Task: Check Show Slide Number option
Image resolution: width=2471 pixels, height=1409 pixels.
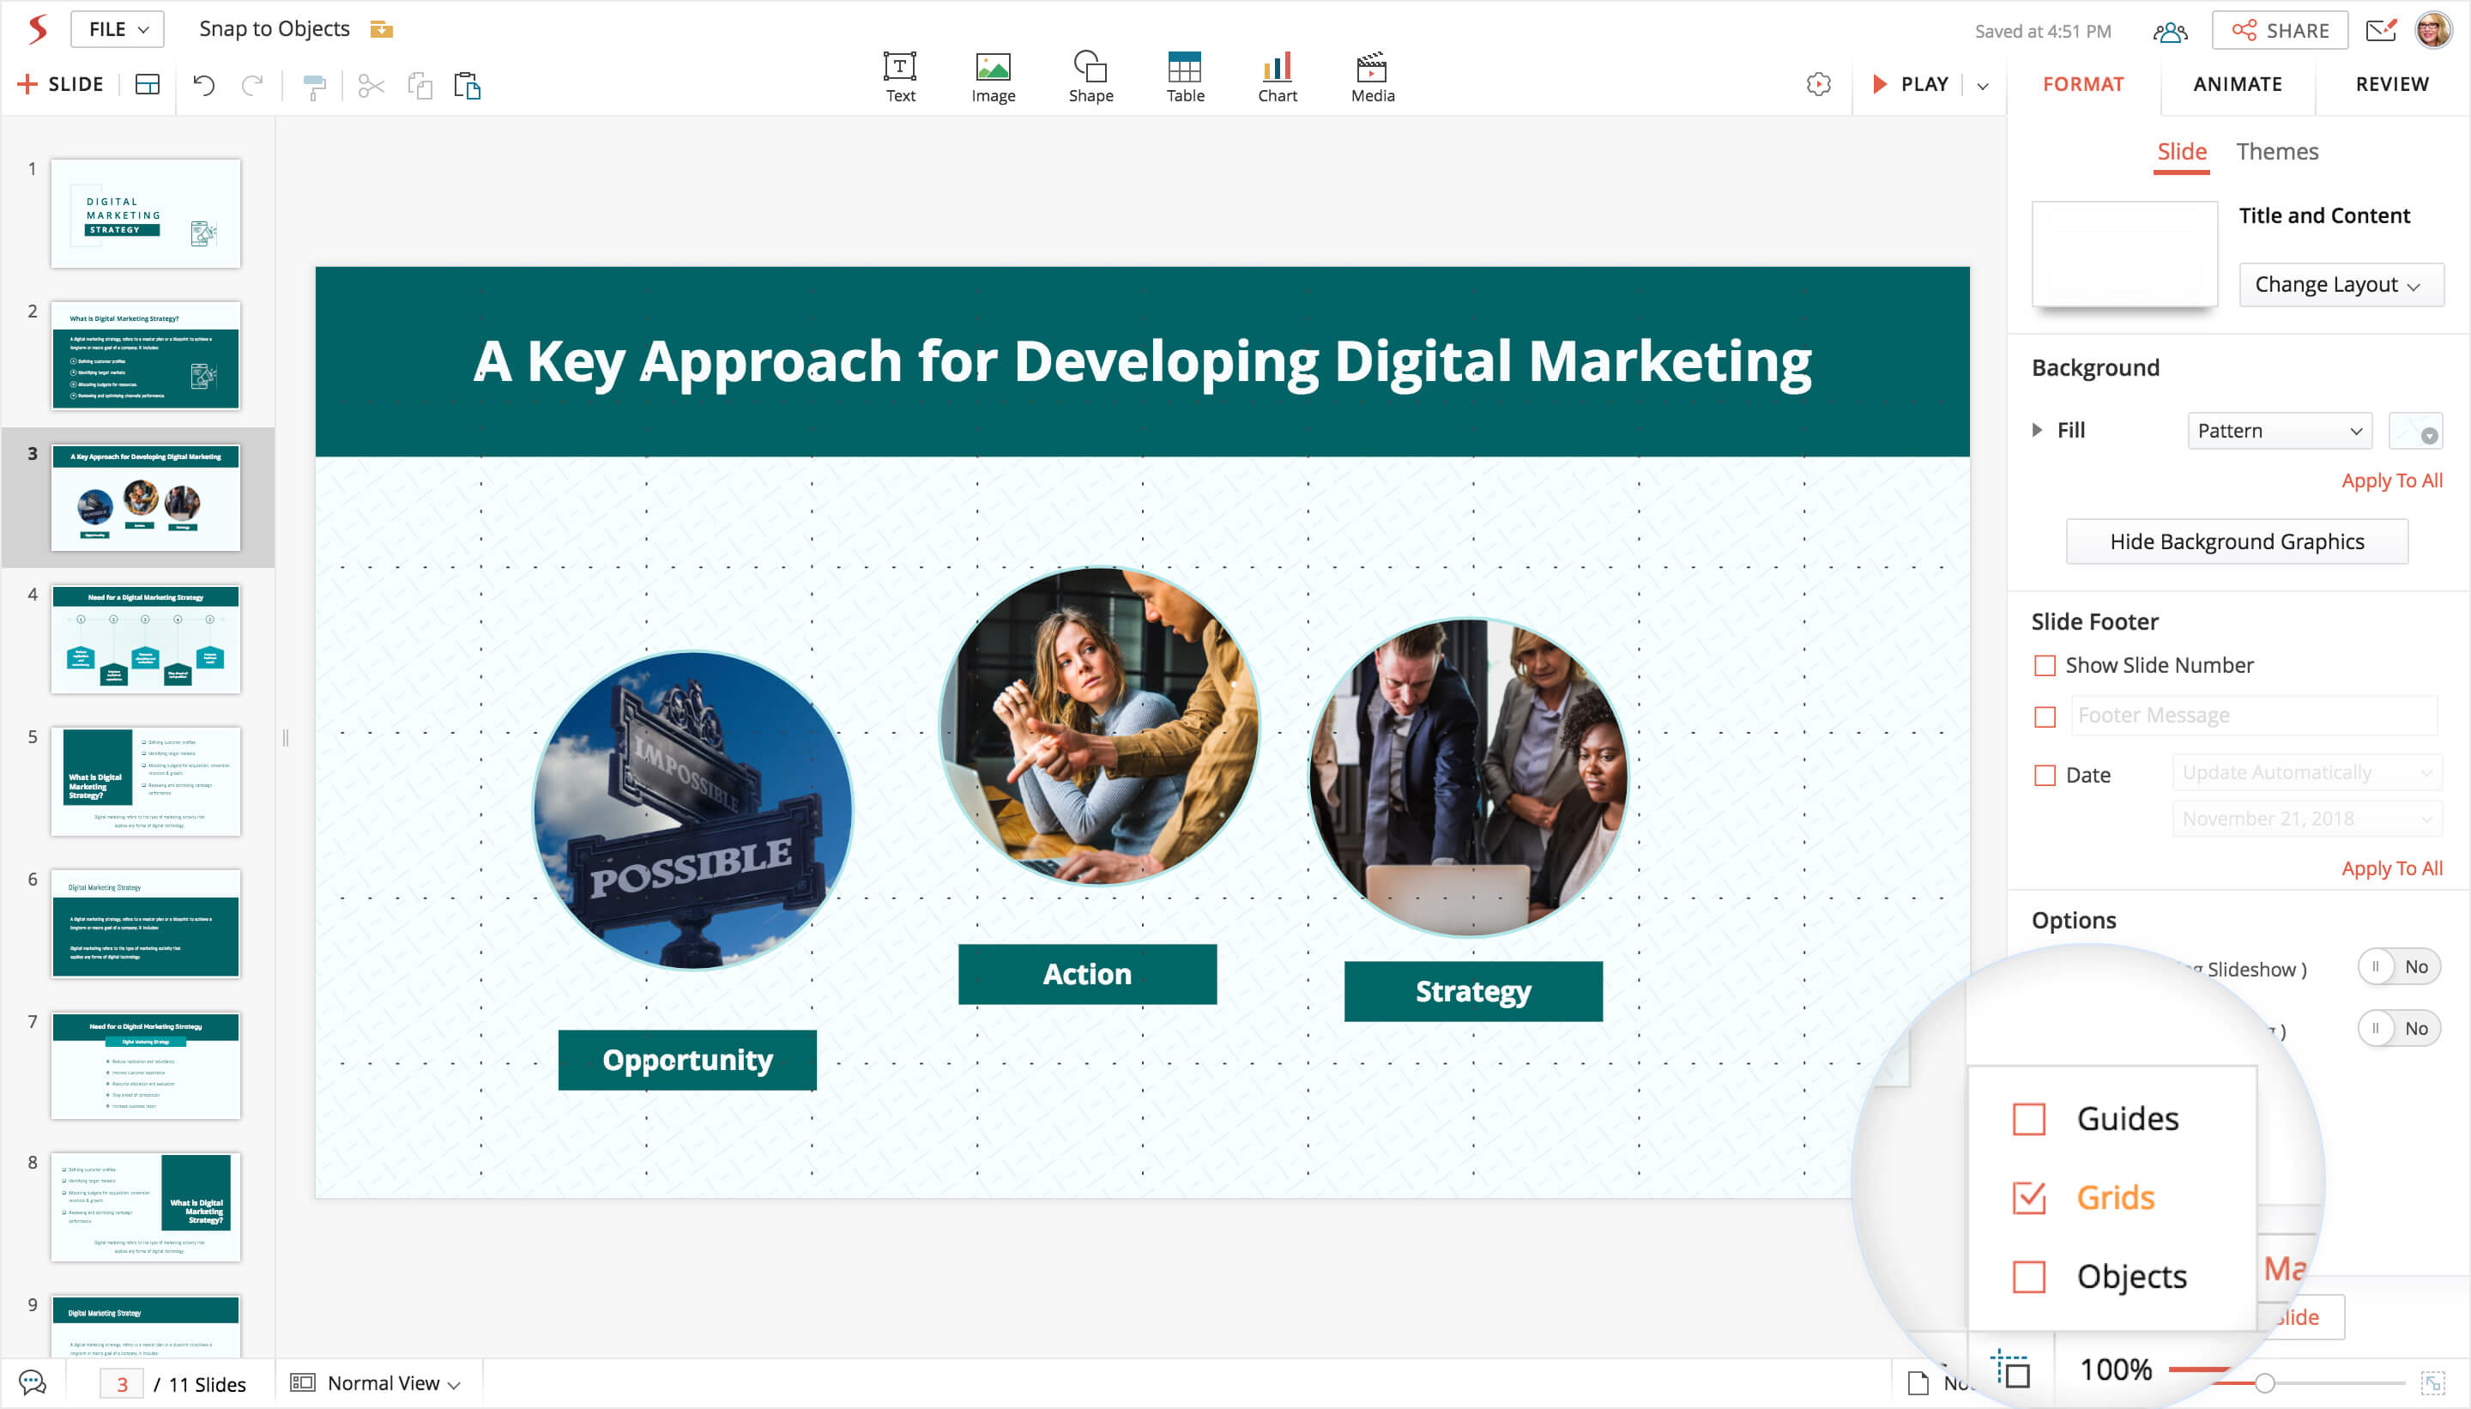Action: point(2045,666)
